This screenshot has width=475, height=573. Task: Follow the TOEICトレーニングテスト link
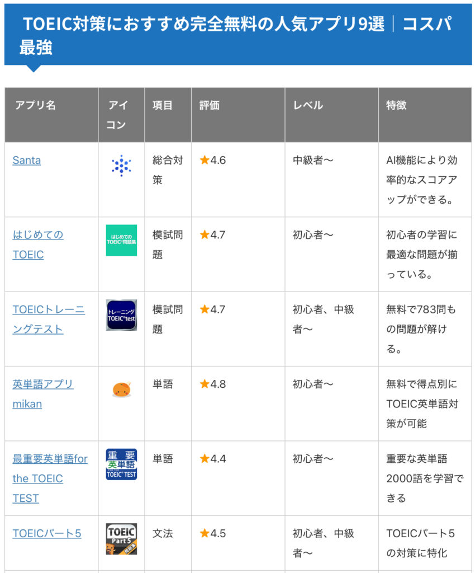click(x=49, y=309)
